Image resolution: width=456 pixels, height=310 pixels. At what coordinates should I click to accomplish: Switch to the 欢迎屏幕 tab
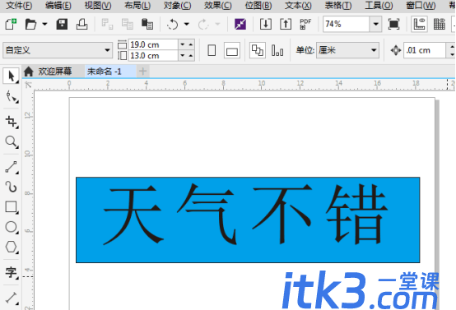coord(54,72)
